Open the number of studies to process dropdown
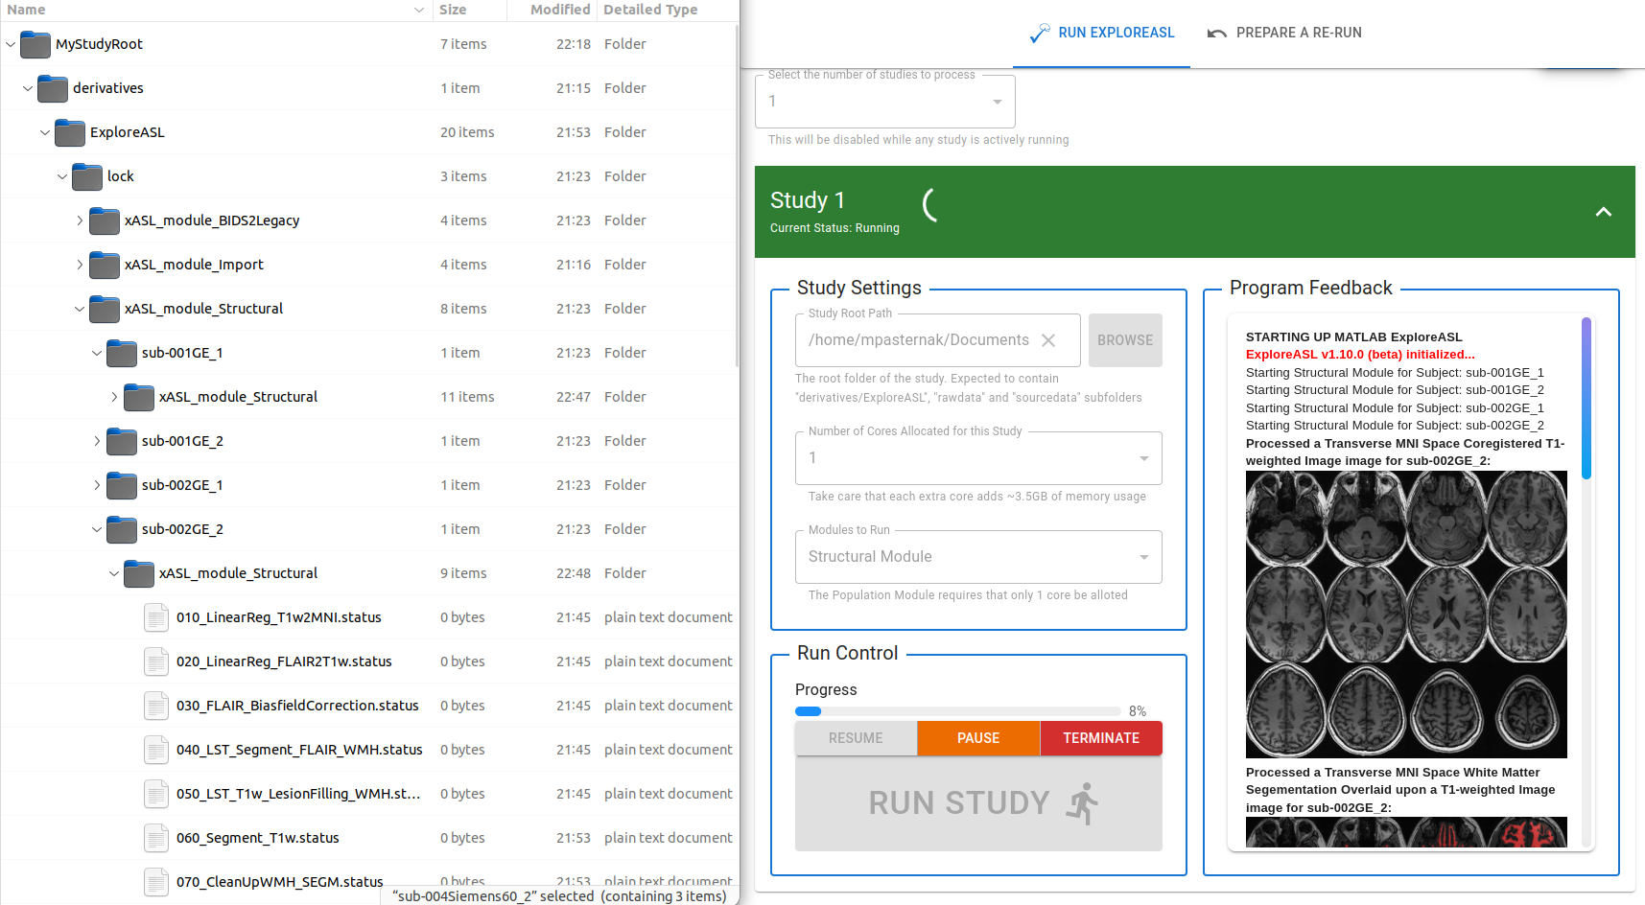The height and width of the screenshot is (905, 1645). (x=885, y=102)
